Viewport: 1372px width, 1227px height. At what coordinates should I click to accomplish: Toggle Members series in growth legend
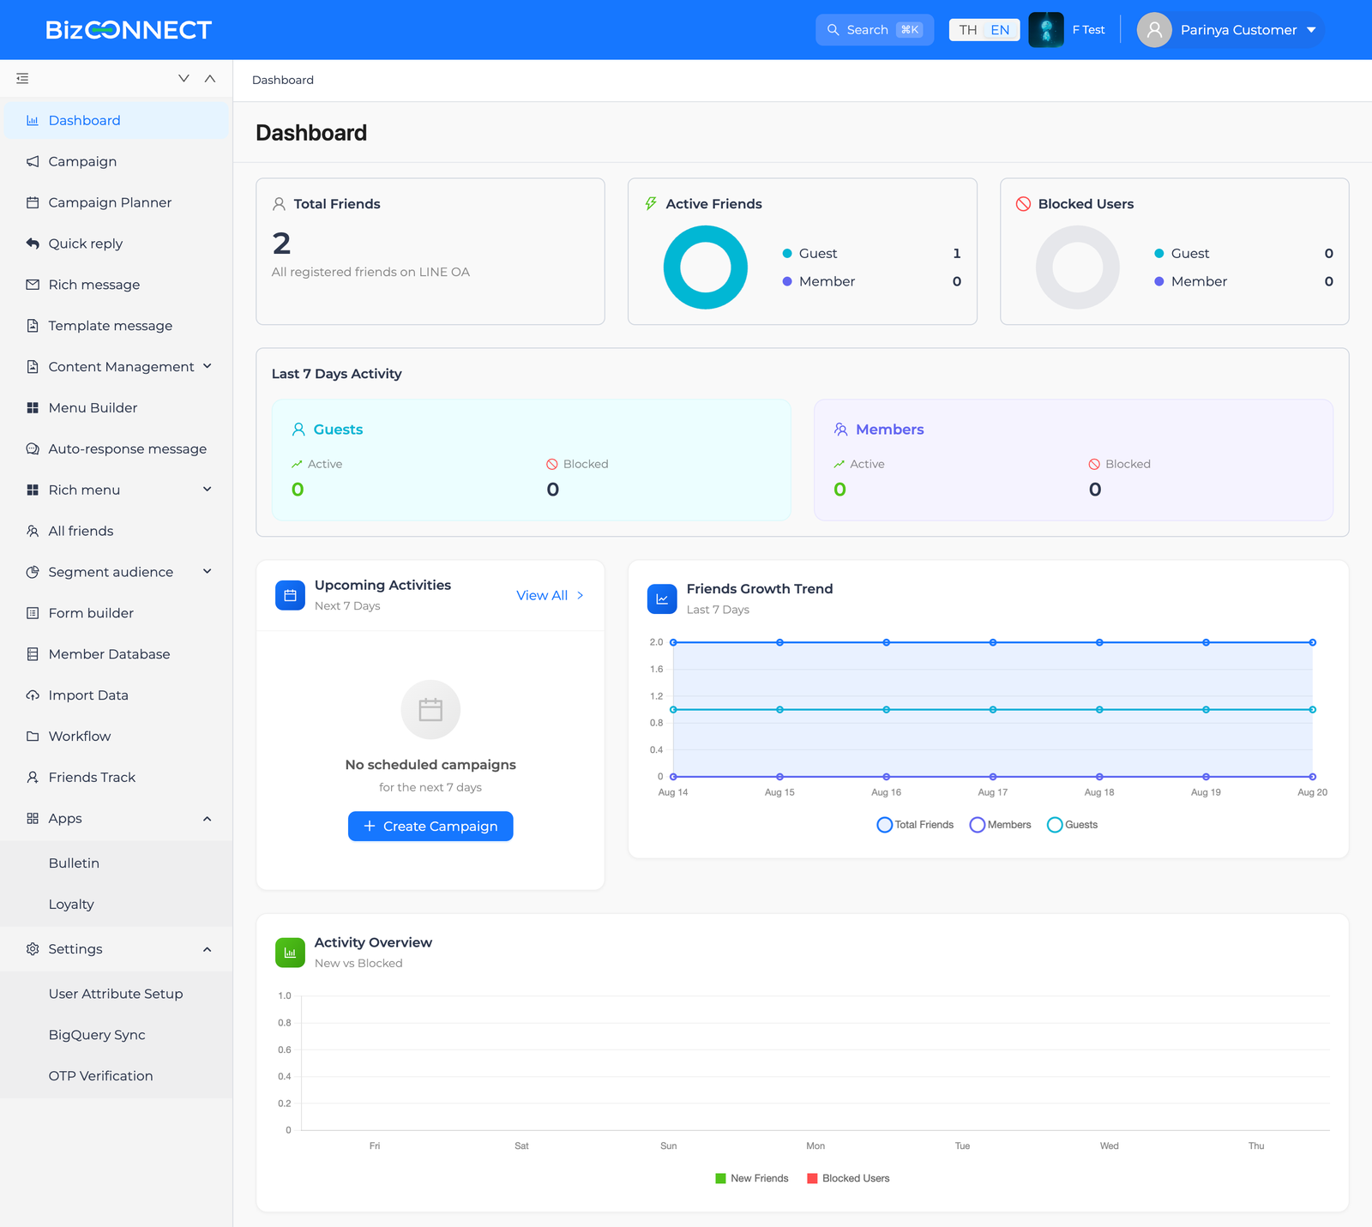(1000, 825)
